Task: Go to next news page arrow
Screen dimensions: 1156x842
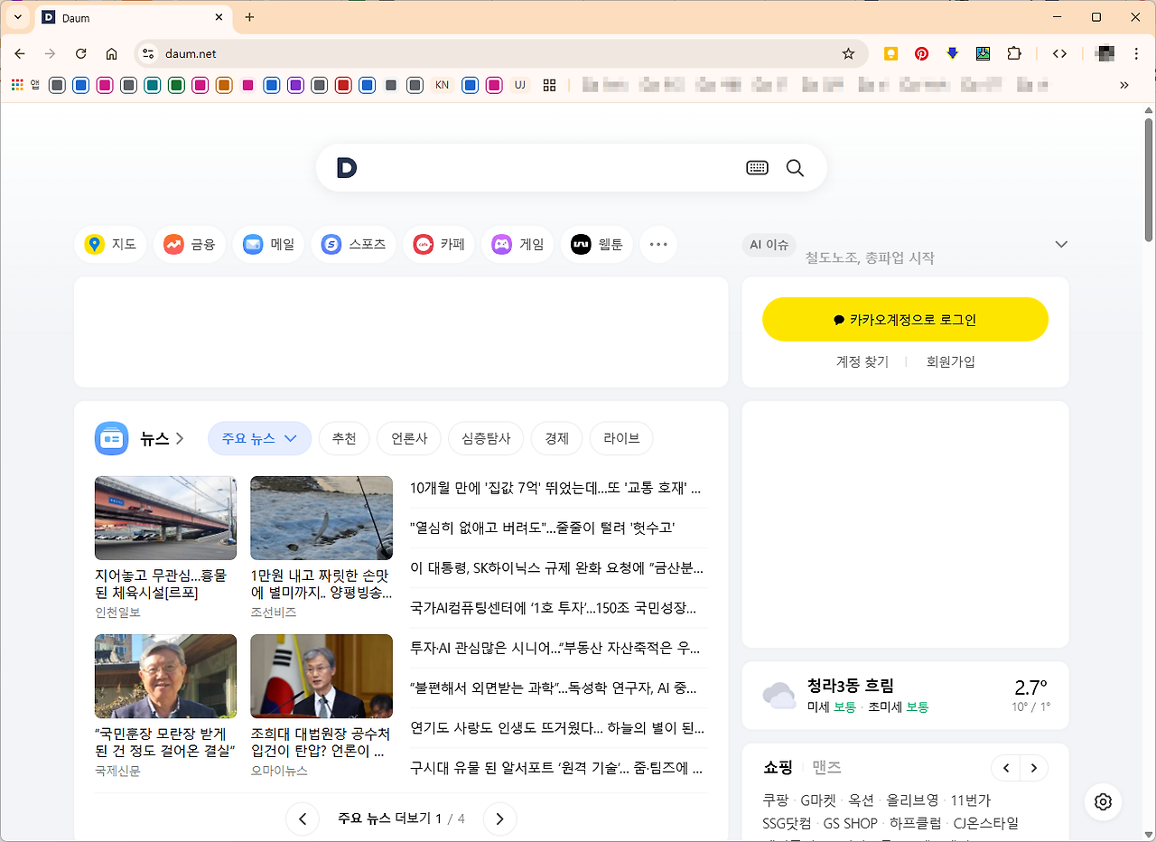Action: pyautogui.click(x=500, y=819)
